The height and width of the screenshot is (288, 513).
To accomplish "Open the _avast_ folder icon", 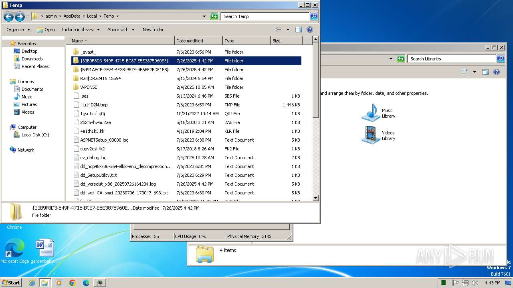I will point(76,52).
